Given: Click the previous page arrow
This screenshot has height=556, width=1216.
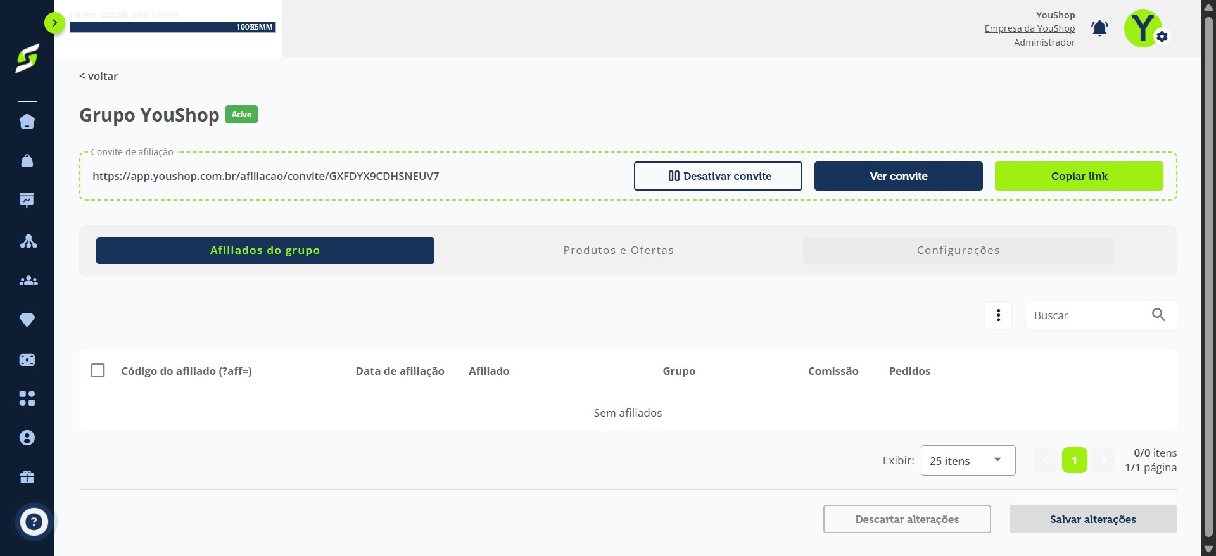Looking at the screenshot, I should pos(1046,460).
